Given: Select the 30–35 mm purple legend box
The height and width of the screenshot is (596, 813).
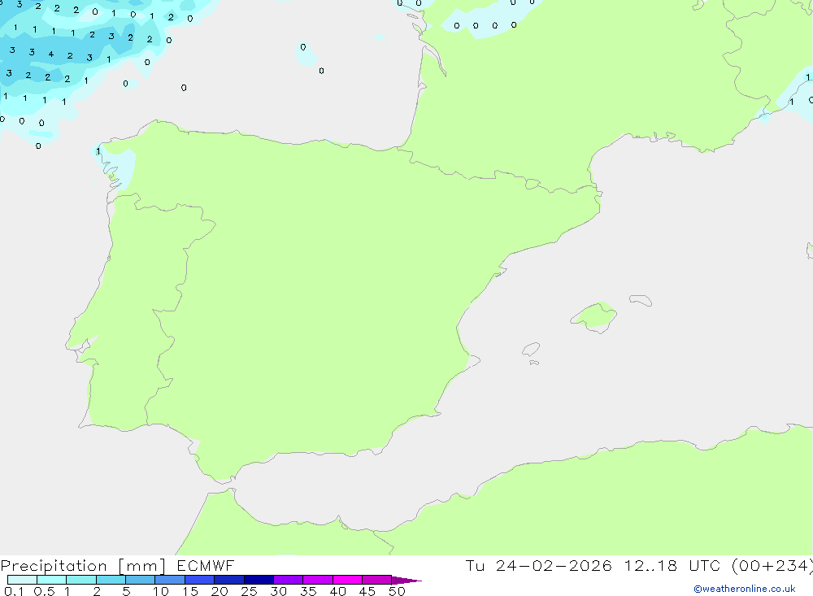Looking at the screenshot, I should point(289,580).
